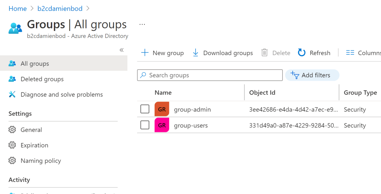Open the group-admin GR avatar icon
This screenshot has height=194, width=381.
point(162,109)
